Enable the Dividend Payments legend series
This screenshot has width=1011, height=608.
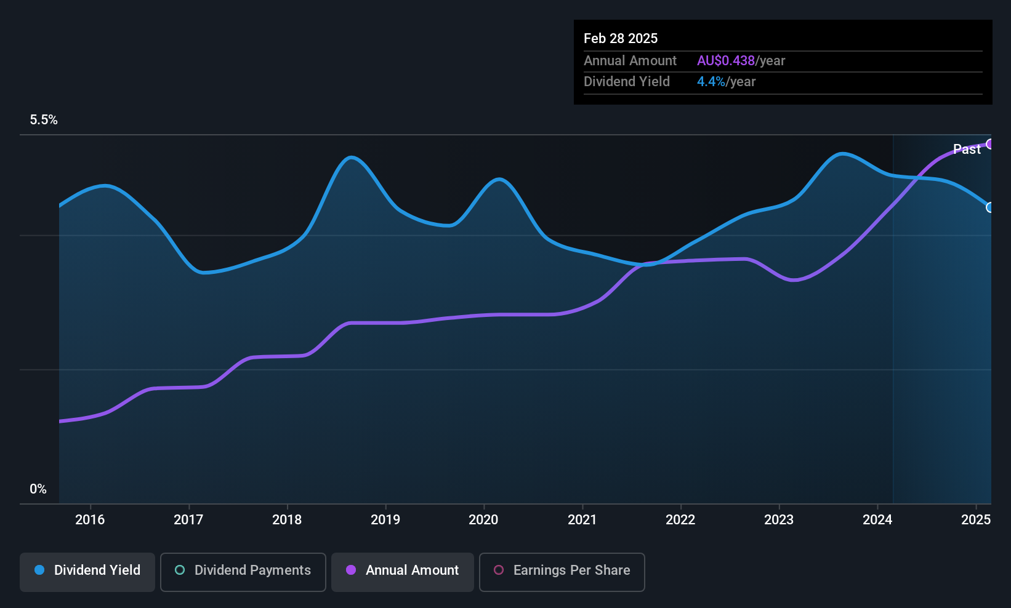[243, 570]
